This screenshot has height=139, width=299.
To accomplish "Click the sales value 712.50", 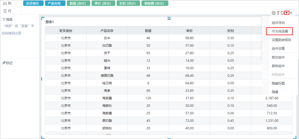I will click(272, 113).
